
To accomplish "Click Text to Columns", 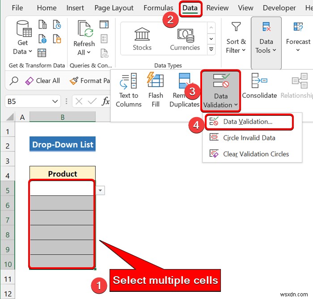I will click(x=129, y=90).
